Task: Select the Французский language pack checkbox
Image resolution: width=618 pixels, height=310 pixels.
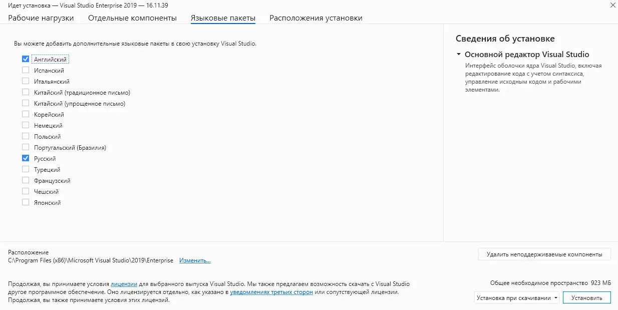Action: pyautogui.click(x=26, y=180)
